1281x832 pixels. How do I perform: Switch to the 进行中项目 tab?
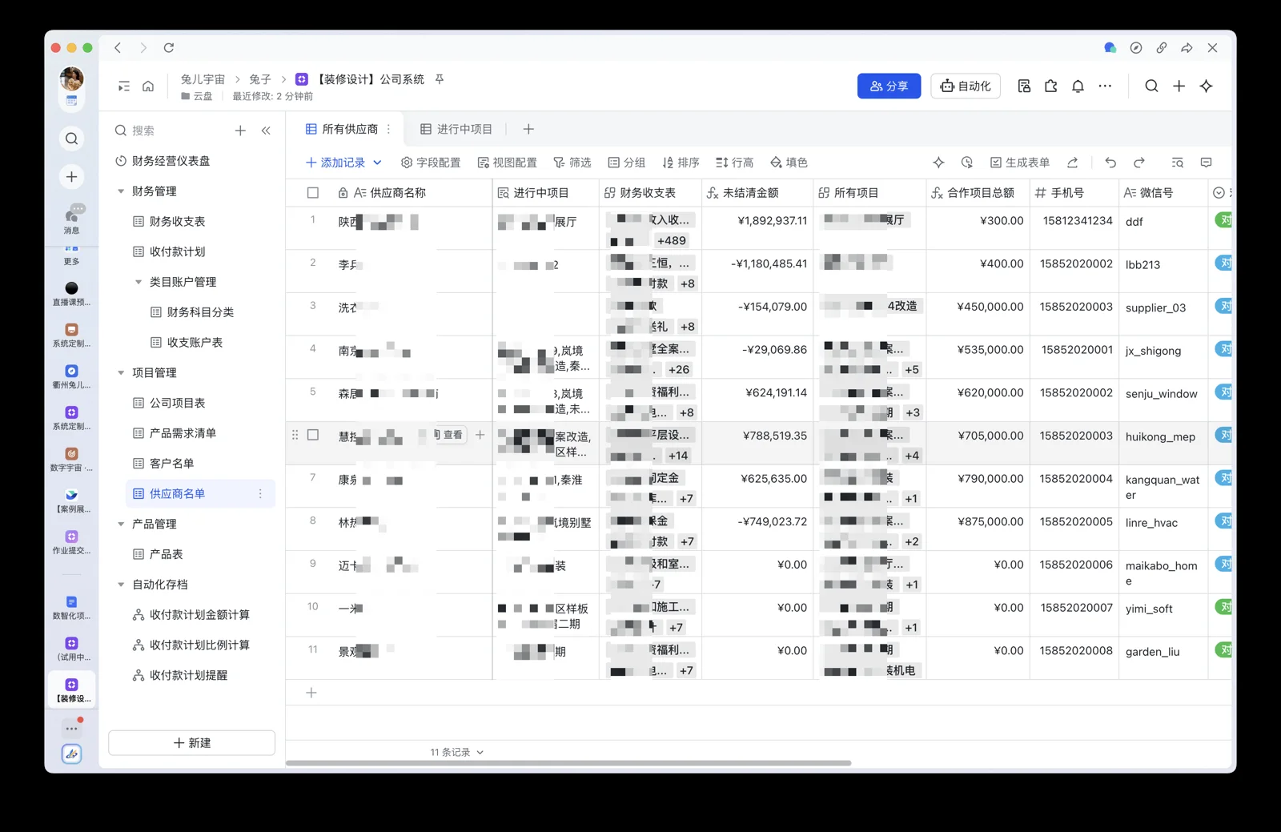456,129
